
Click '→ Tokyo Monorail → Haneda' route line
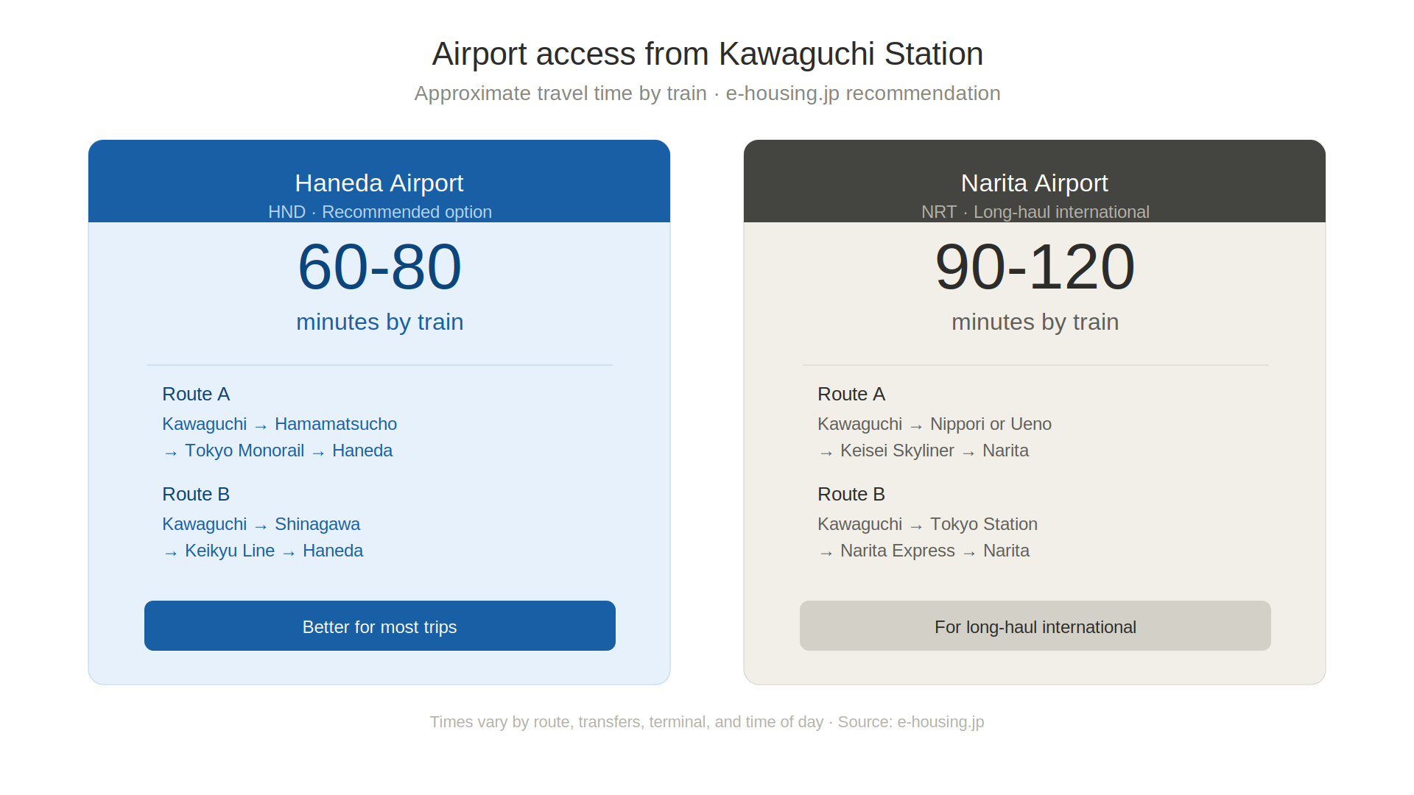point(278,451)
